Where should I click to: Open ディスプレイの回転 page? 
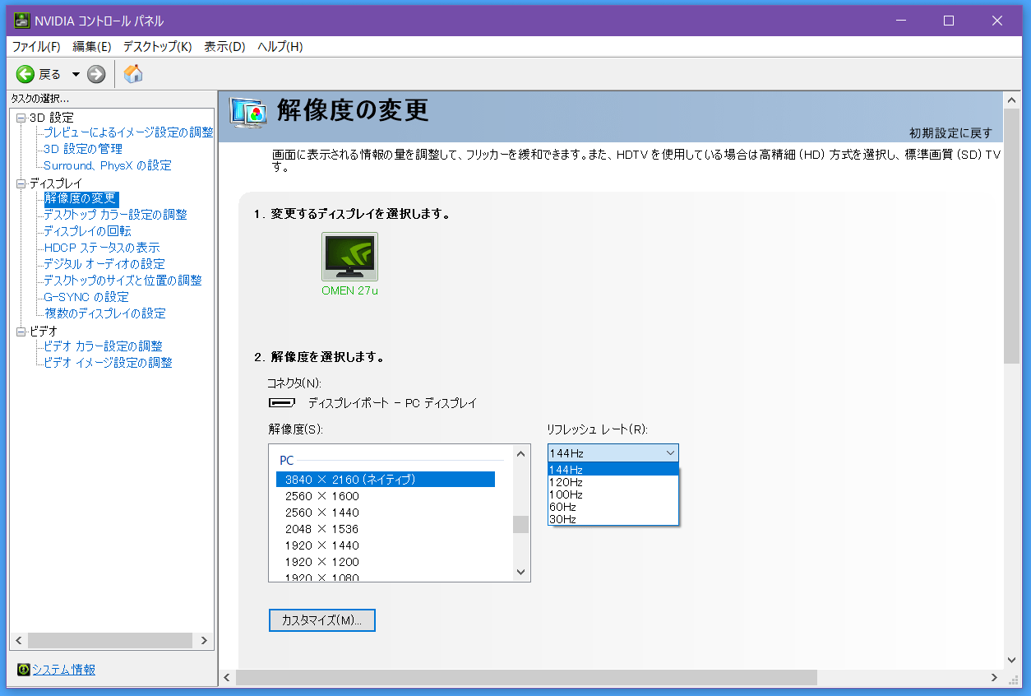point(87,231)
